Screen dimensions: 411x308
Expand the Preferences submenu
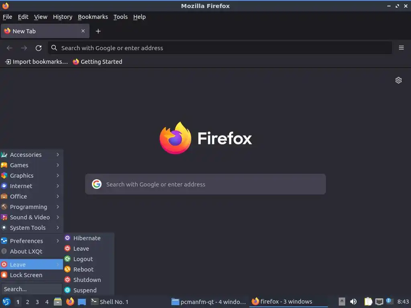[31, 241]
